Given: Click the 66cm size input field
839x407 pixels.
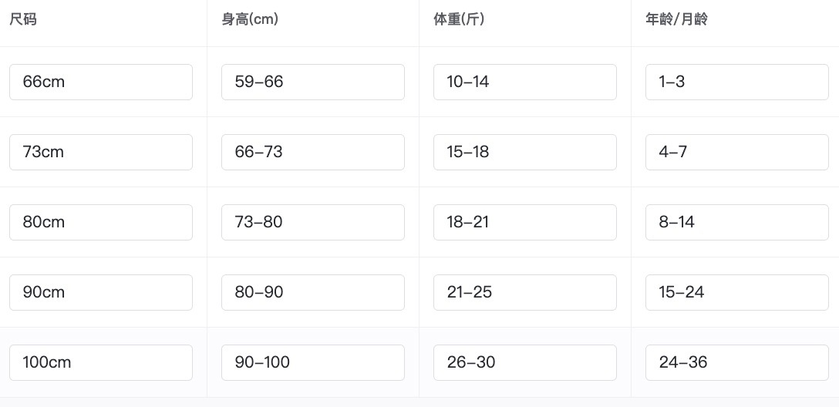Looking at the screenshot, I should 100,82.
